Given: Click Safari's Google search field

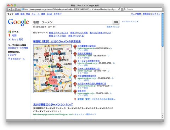Looking at the screenshot, I should (142, 9).
